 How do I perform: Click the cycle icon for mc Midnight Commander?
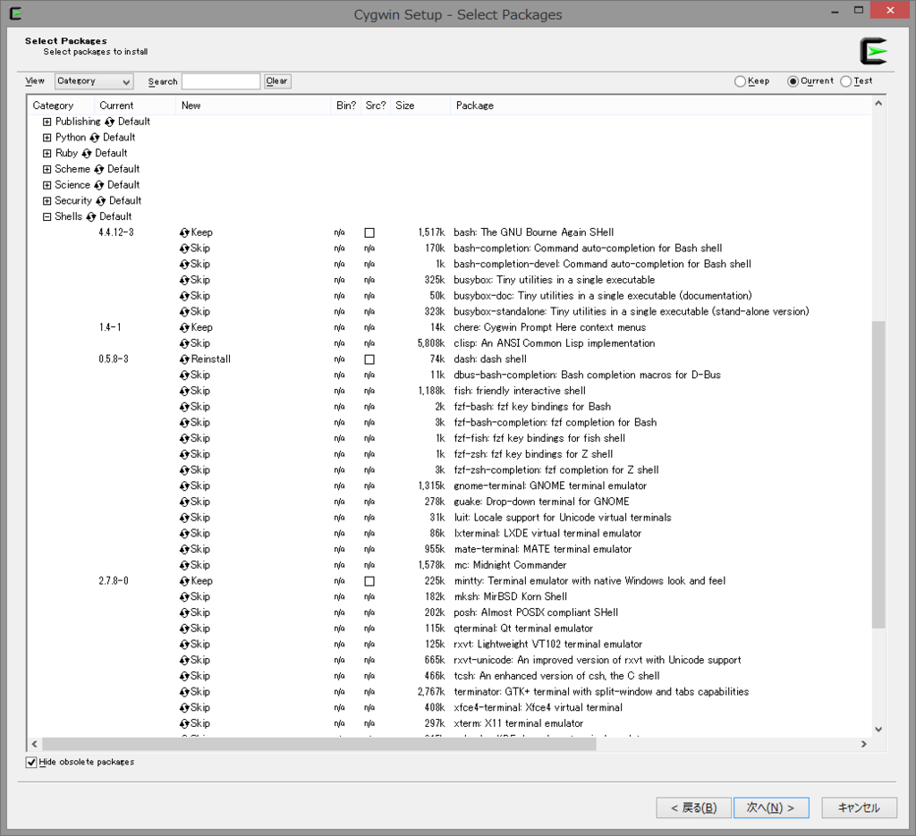click(x=184, y=566)
